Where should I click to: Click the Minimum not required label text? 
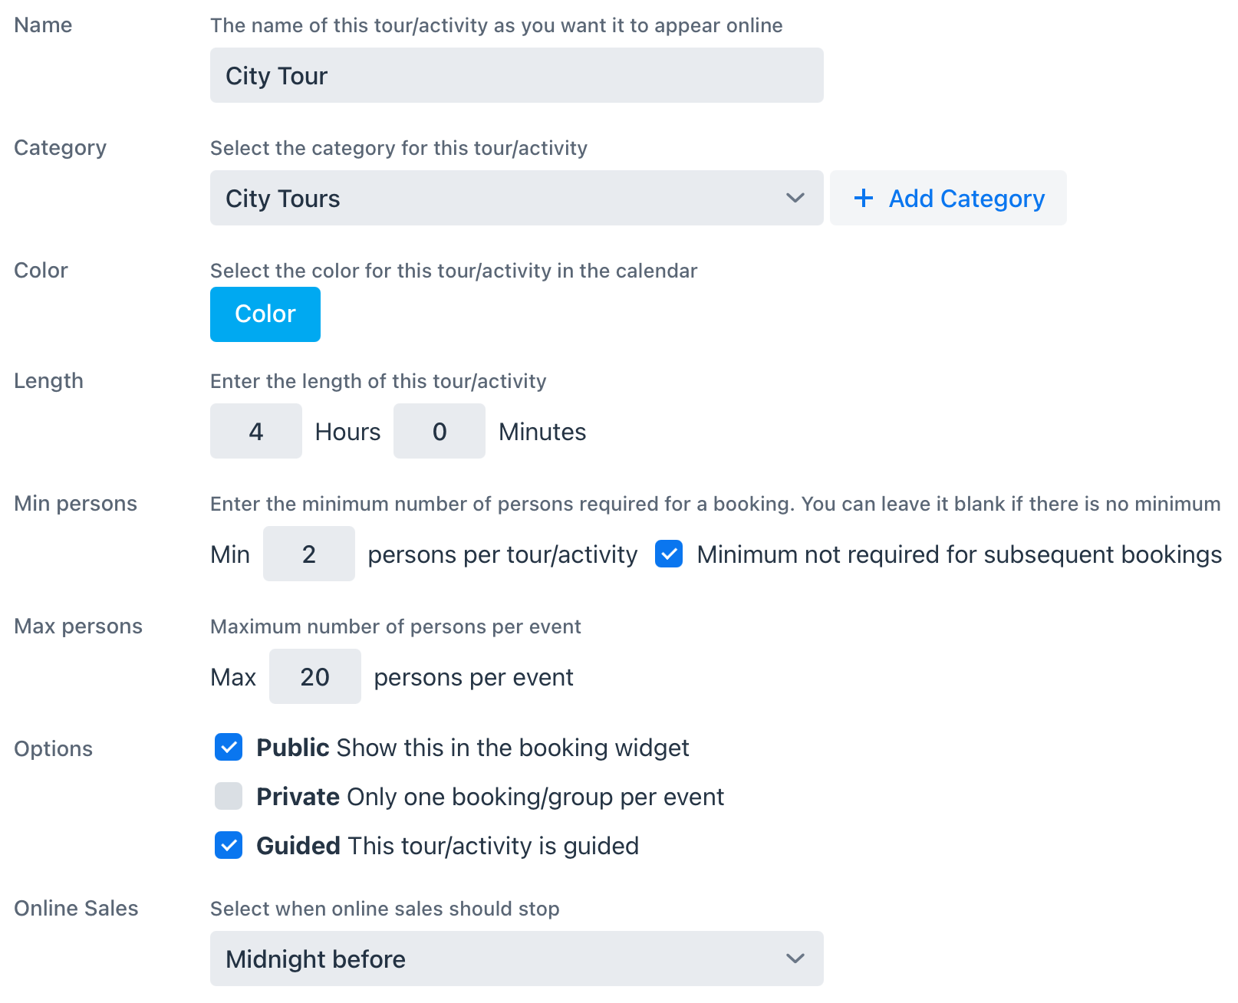point(959,554)
